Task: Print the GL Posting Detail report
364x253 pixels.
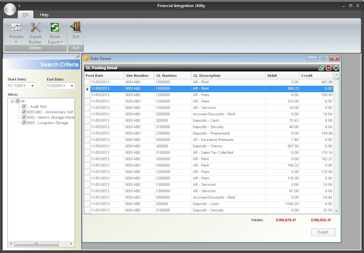Action: pyautogui.click(x=336, y=68)
